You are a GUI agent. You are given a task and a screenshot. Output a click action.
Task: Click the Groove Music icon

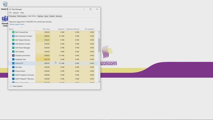(13, 71)
